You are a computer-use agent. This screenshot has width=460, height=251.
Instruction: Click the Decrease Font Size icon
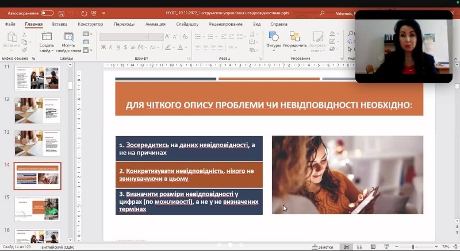175,37
